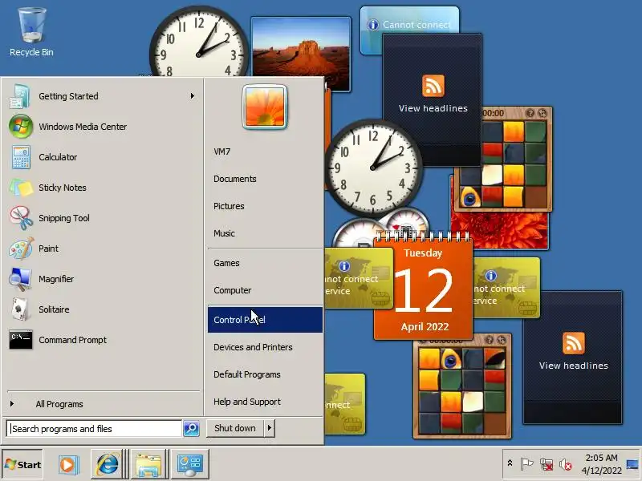Click solve icon on upper picture puzzle
This screenshot has width=642, height=481.
542,113
